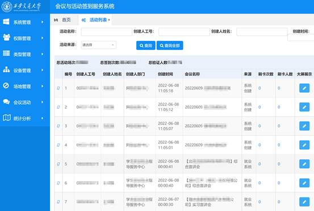Click the university logo in header
This screenshot has width=314, height=211.
(x=21, y=6)
